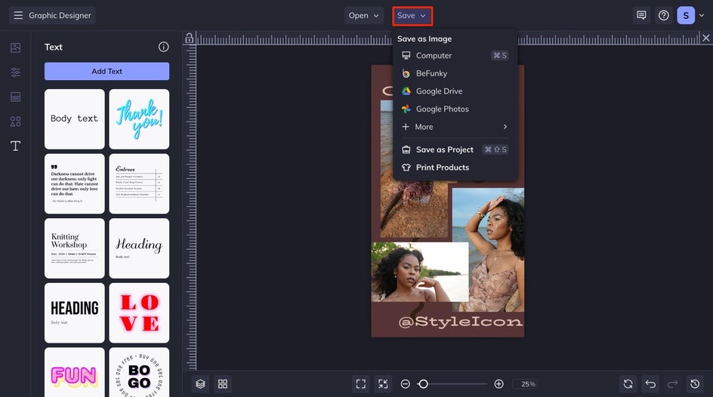The width and height of the screenshot is (713, 397).
Task: Select the bold HEADING text preset
Action: (75, 313)
